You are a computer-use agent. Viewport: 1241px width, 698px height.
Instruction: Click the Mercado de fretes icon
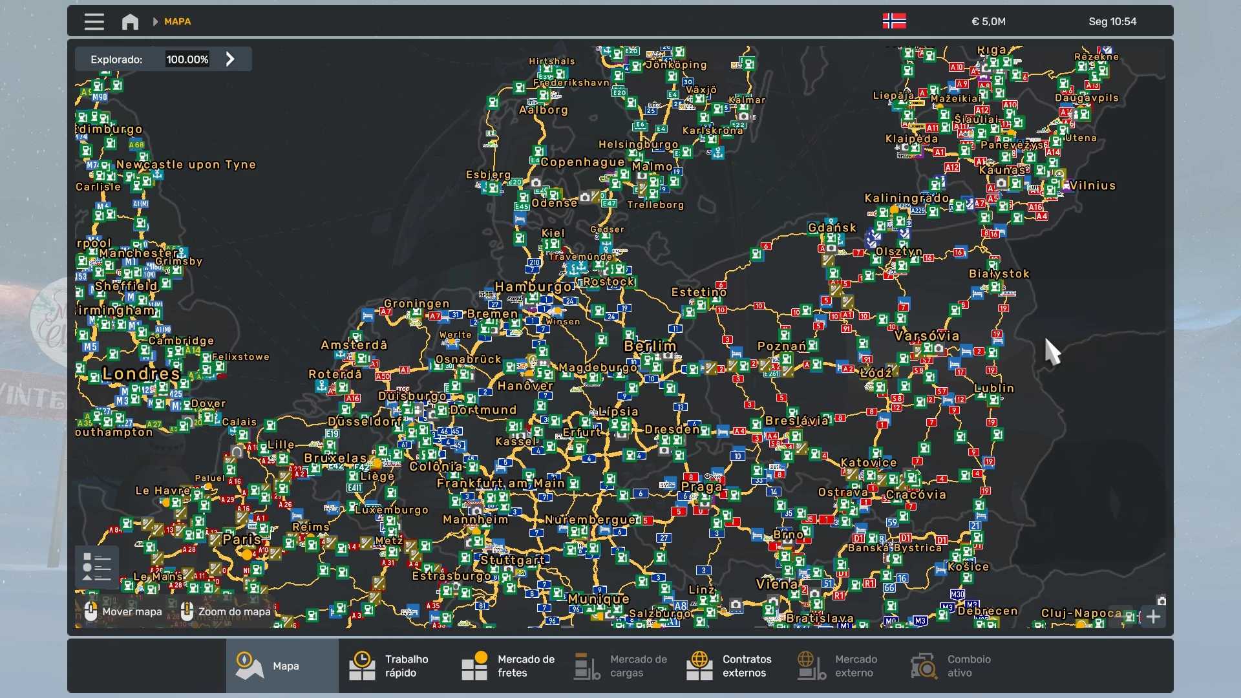pos(474,666)
